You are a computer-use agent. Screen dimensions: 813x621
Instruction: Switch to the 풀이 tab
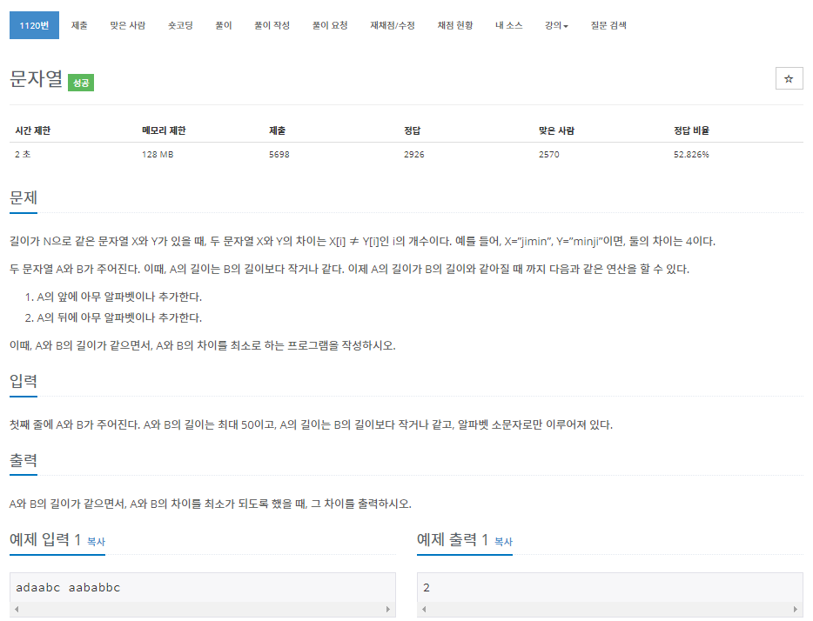(x=224, y=25)
